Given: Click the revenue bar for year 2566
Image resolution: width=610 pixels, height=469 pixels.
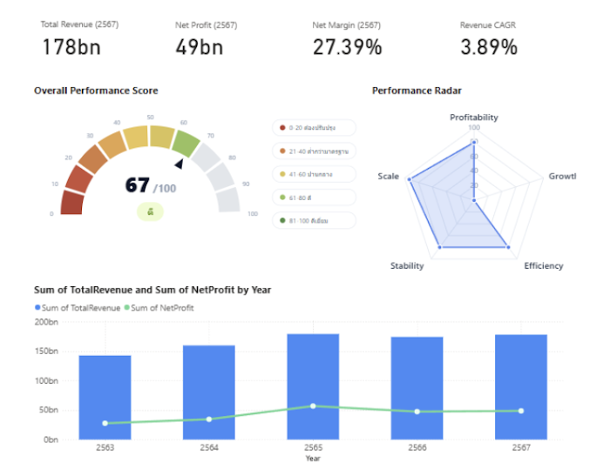Looking at the screenshot, I should tap(417, 388).
